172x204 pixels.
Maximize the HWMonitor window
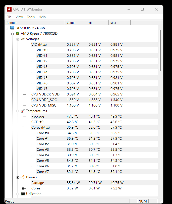[x=142, y=9]
